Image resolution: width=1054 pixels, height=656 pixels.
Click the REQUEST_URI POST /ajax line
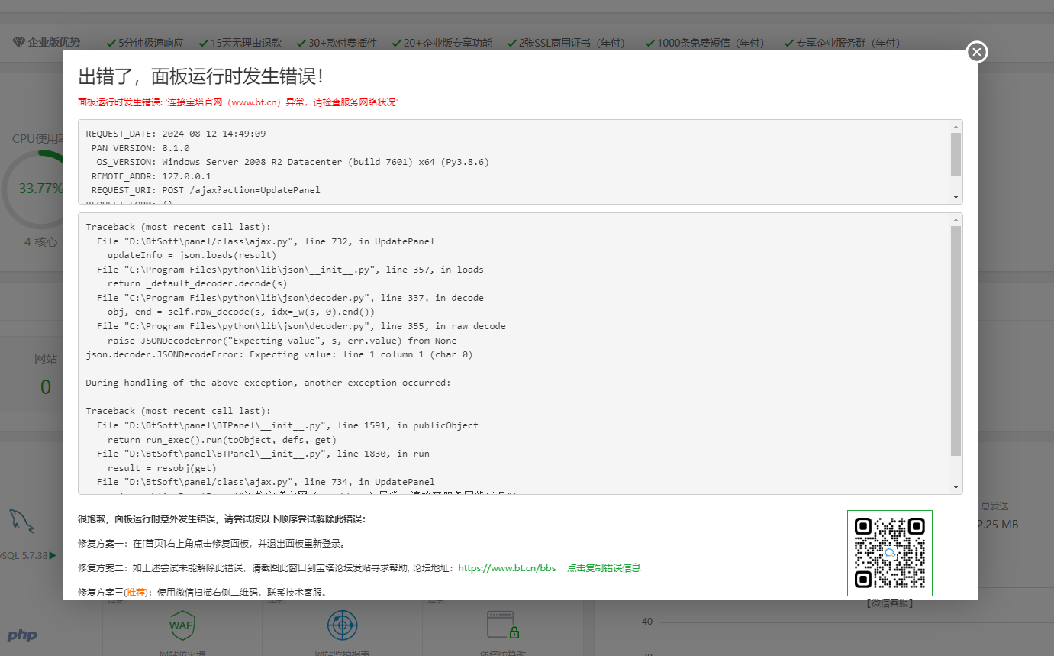[x=205, y=190]
